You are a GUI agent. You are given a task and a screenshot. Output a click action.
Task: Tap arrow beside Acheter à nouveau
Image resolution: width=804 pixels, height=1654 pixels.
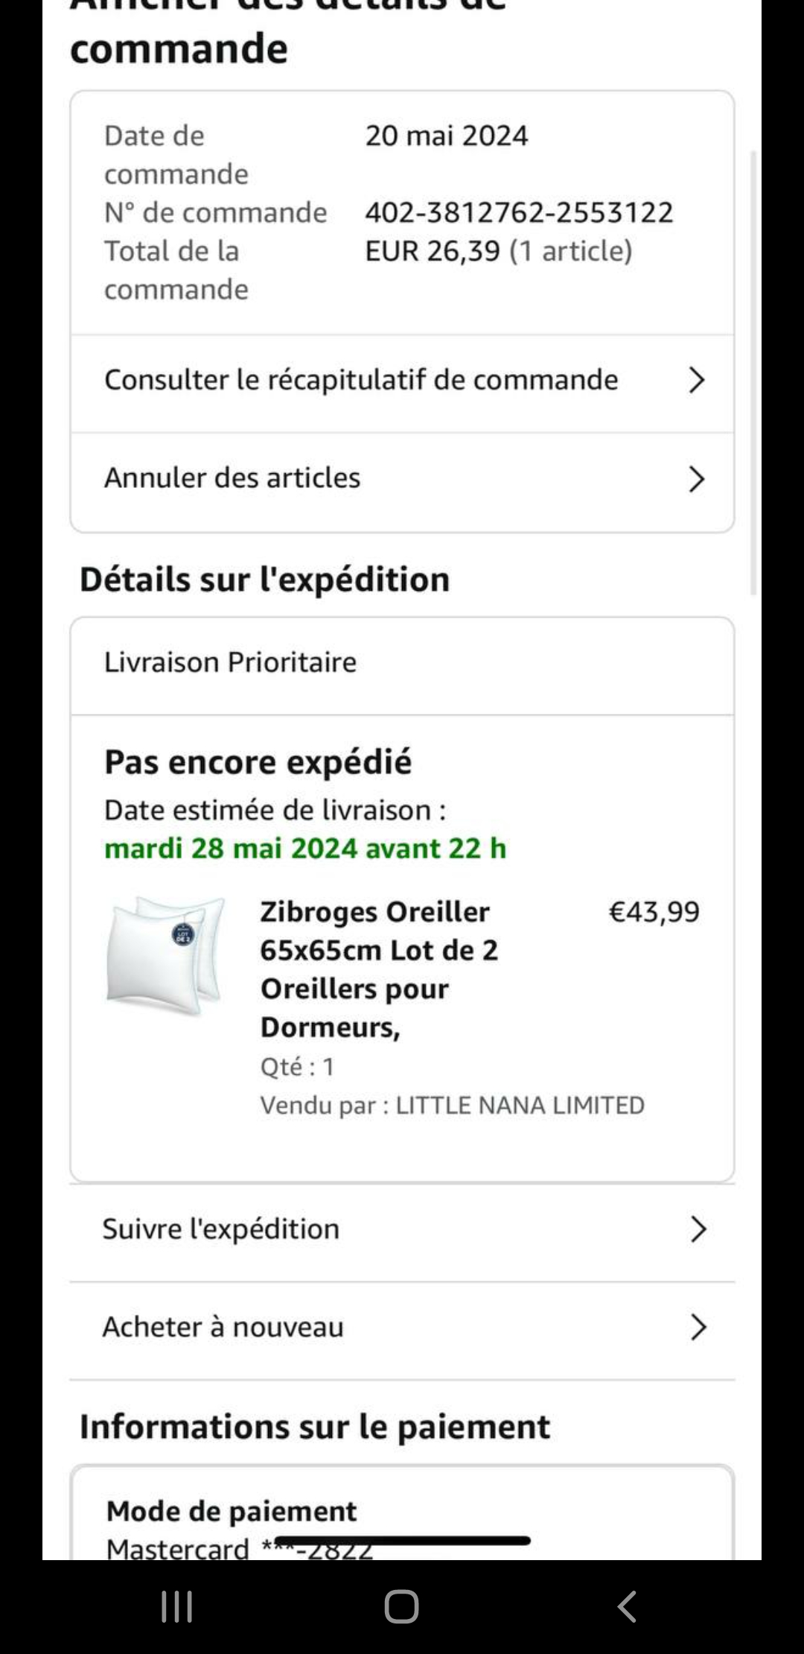click(698, 1328)
